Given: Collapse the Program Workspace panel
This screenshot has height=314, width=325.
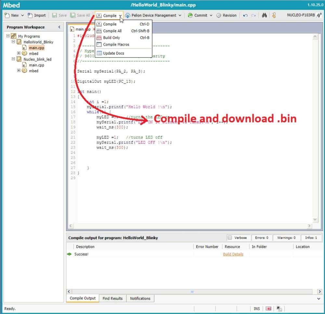Looking at the screenshot, I should click(x=59, y=27).
